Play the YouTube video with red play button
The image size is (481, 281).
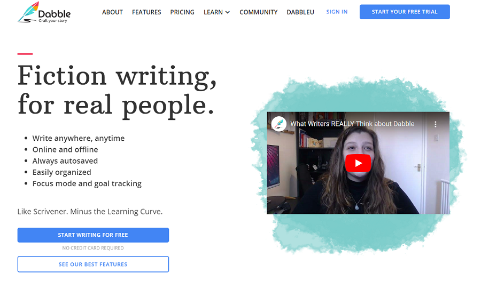[358, 163]
